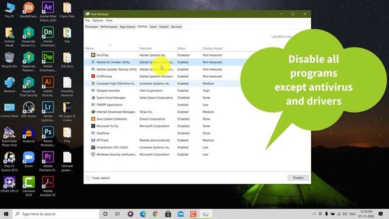Screen dimensions: 389x219
Task: Expand the system tray hidden icons chevron
Action: click(314, 214)
